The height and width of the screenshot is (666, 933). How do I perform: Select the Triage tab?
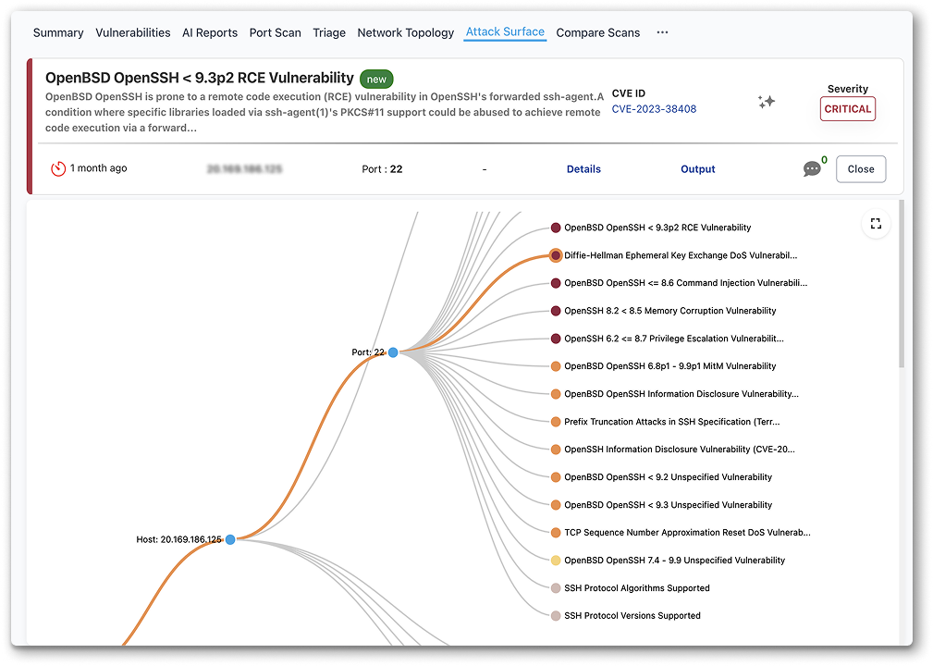(329, 32)
